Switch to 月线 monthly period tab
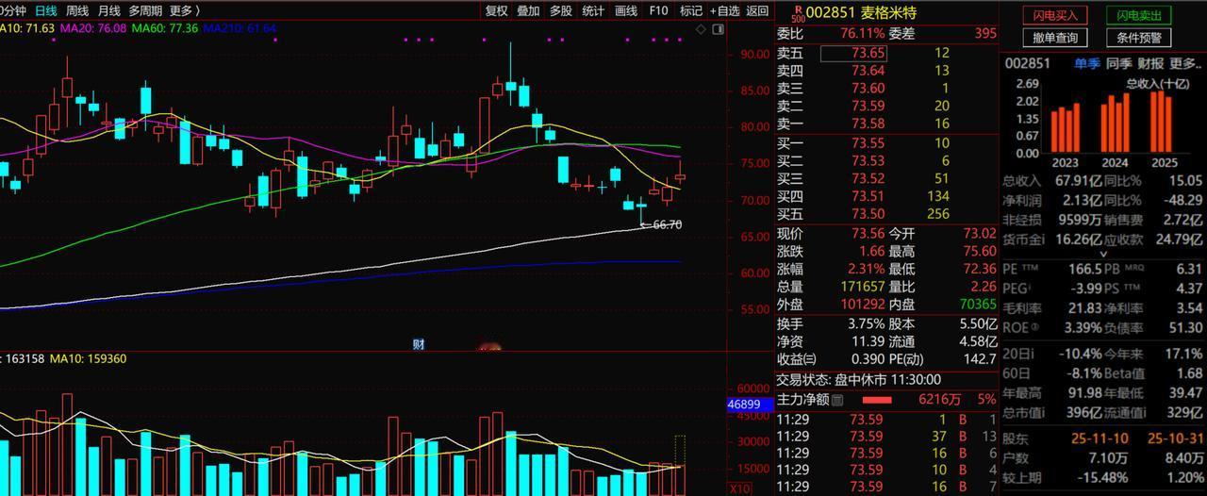Image resolution: width=1207 pixels, height=496 pixels. point(109,11)
